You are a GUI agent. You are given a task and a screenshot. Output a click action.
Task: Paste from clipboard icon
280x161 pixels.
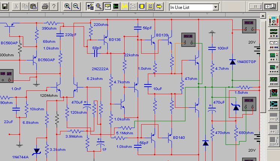click(x=33, y=7)
